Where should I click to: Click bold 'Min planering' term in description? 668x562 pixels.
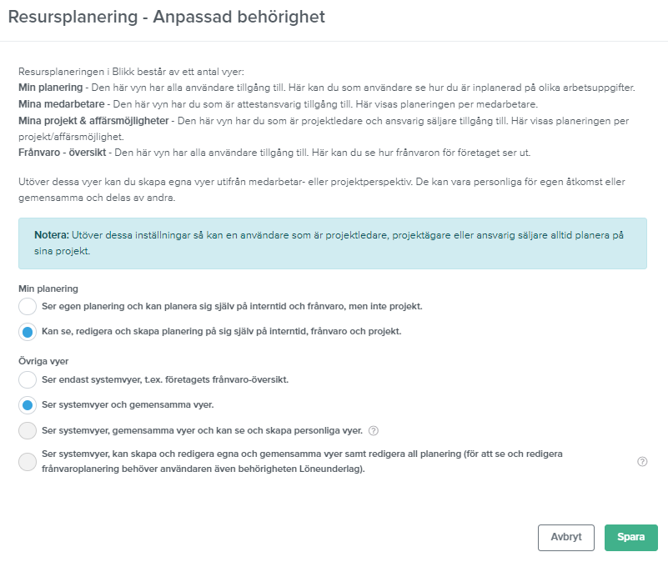tap(51, 88)
